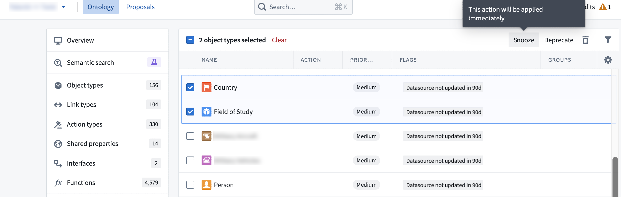621x197 pixels.
Task: Click Medium priority tag in Country row
Action: coord(366,87)
